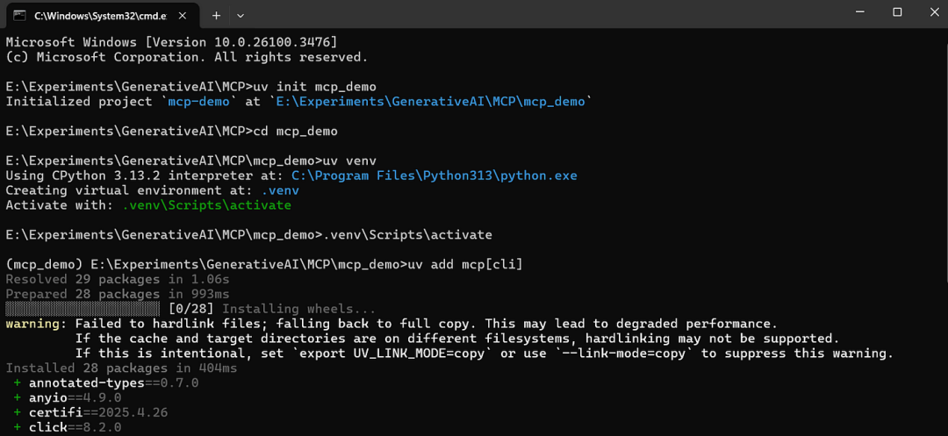Click the 'uv init mcp_demo' command text
Viewport: 948px width, 436px height.
314,87
